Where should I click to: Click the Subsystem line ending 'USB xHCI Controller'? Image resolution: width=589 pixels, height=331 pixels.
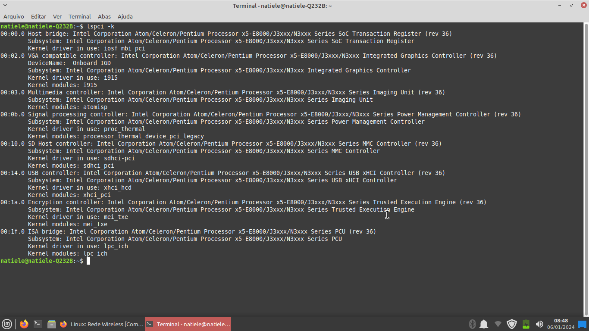213,180
